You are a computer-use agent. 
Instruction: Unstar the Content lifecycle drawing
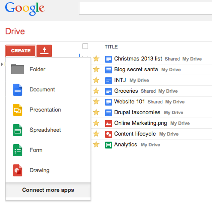96,134
